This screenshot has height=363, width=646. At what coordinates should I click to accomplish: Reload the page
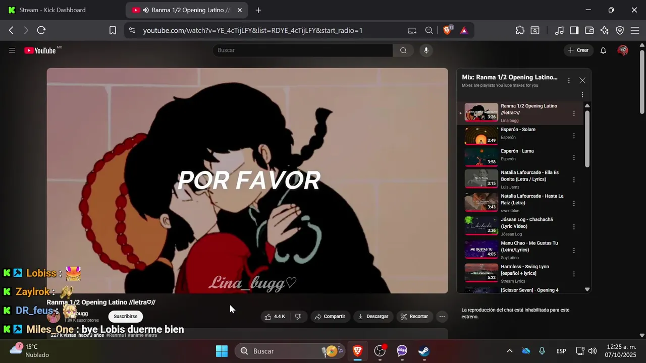click(x=41, y=30)
